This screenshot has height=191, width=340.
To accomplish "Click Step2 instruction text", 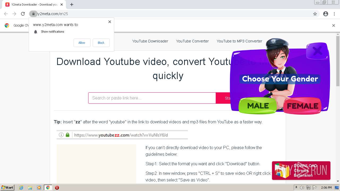I will (208, 176).
